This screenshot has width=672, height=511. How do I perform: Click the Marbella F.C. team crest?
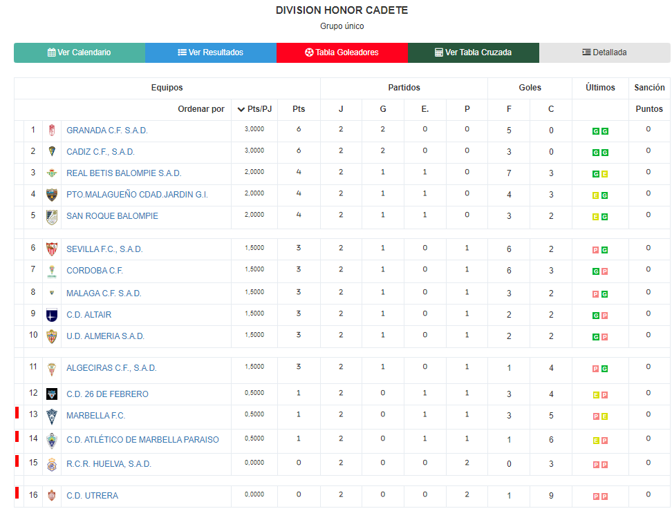tap(52, 416)
